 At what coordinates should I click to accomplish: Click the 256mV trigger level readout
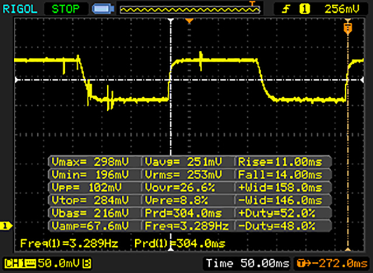coord(342,9)
